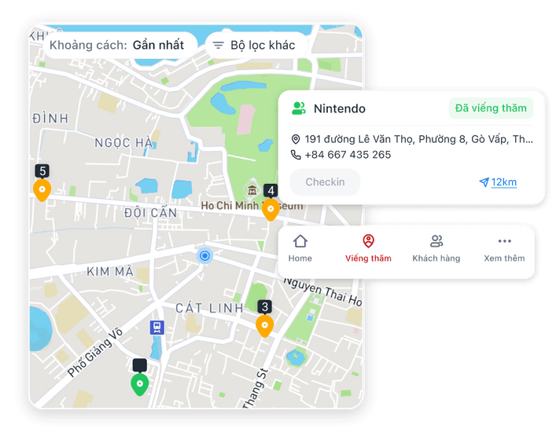Click the Nintendo customer icon
Viewport: 556px width, 432px height.
(x=299, y=108)
